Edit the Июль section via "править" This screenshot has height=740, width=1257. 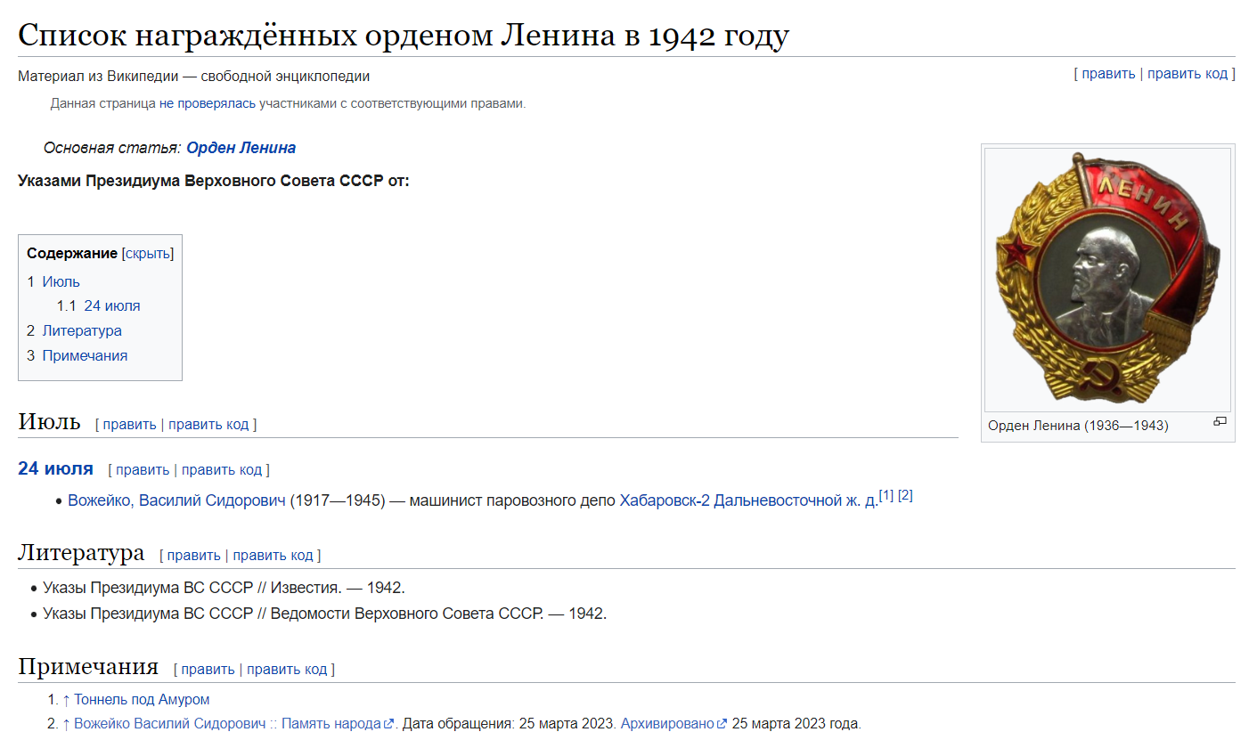pyautogui.click(x=129, y=425)
